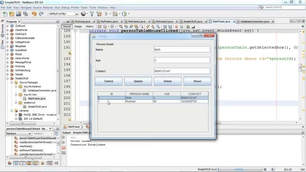The height and width of the screenshot is (172, 306).
Task: Click the Stop Macro Recording icon in editor toolbar
Action: tap(182, 27)
